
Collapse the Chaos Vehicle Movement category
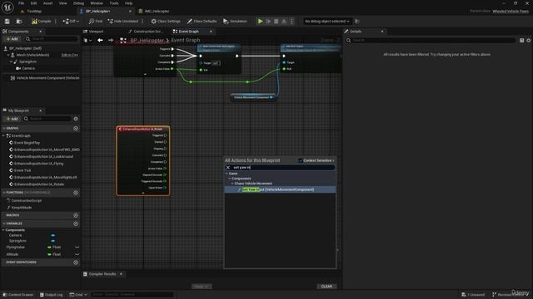pos(232,184)
